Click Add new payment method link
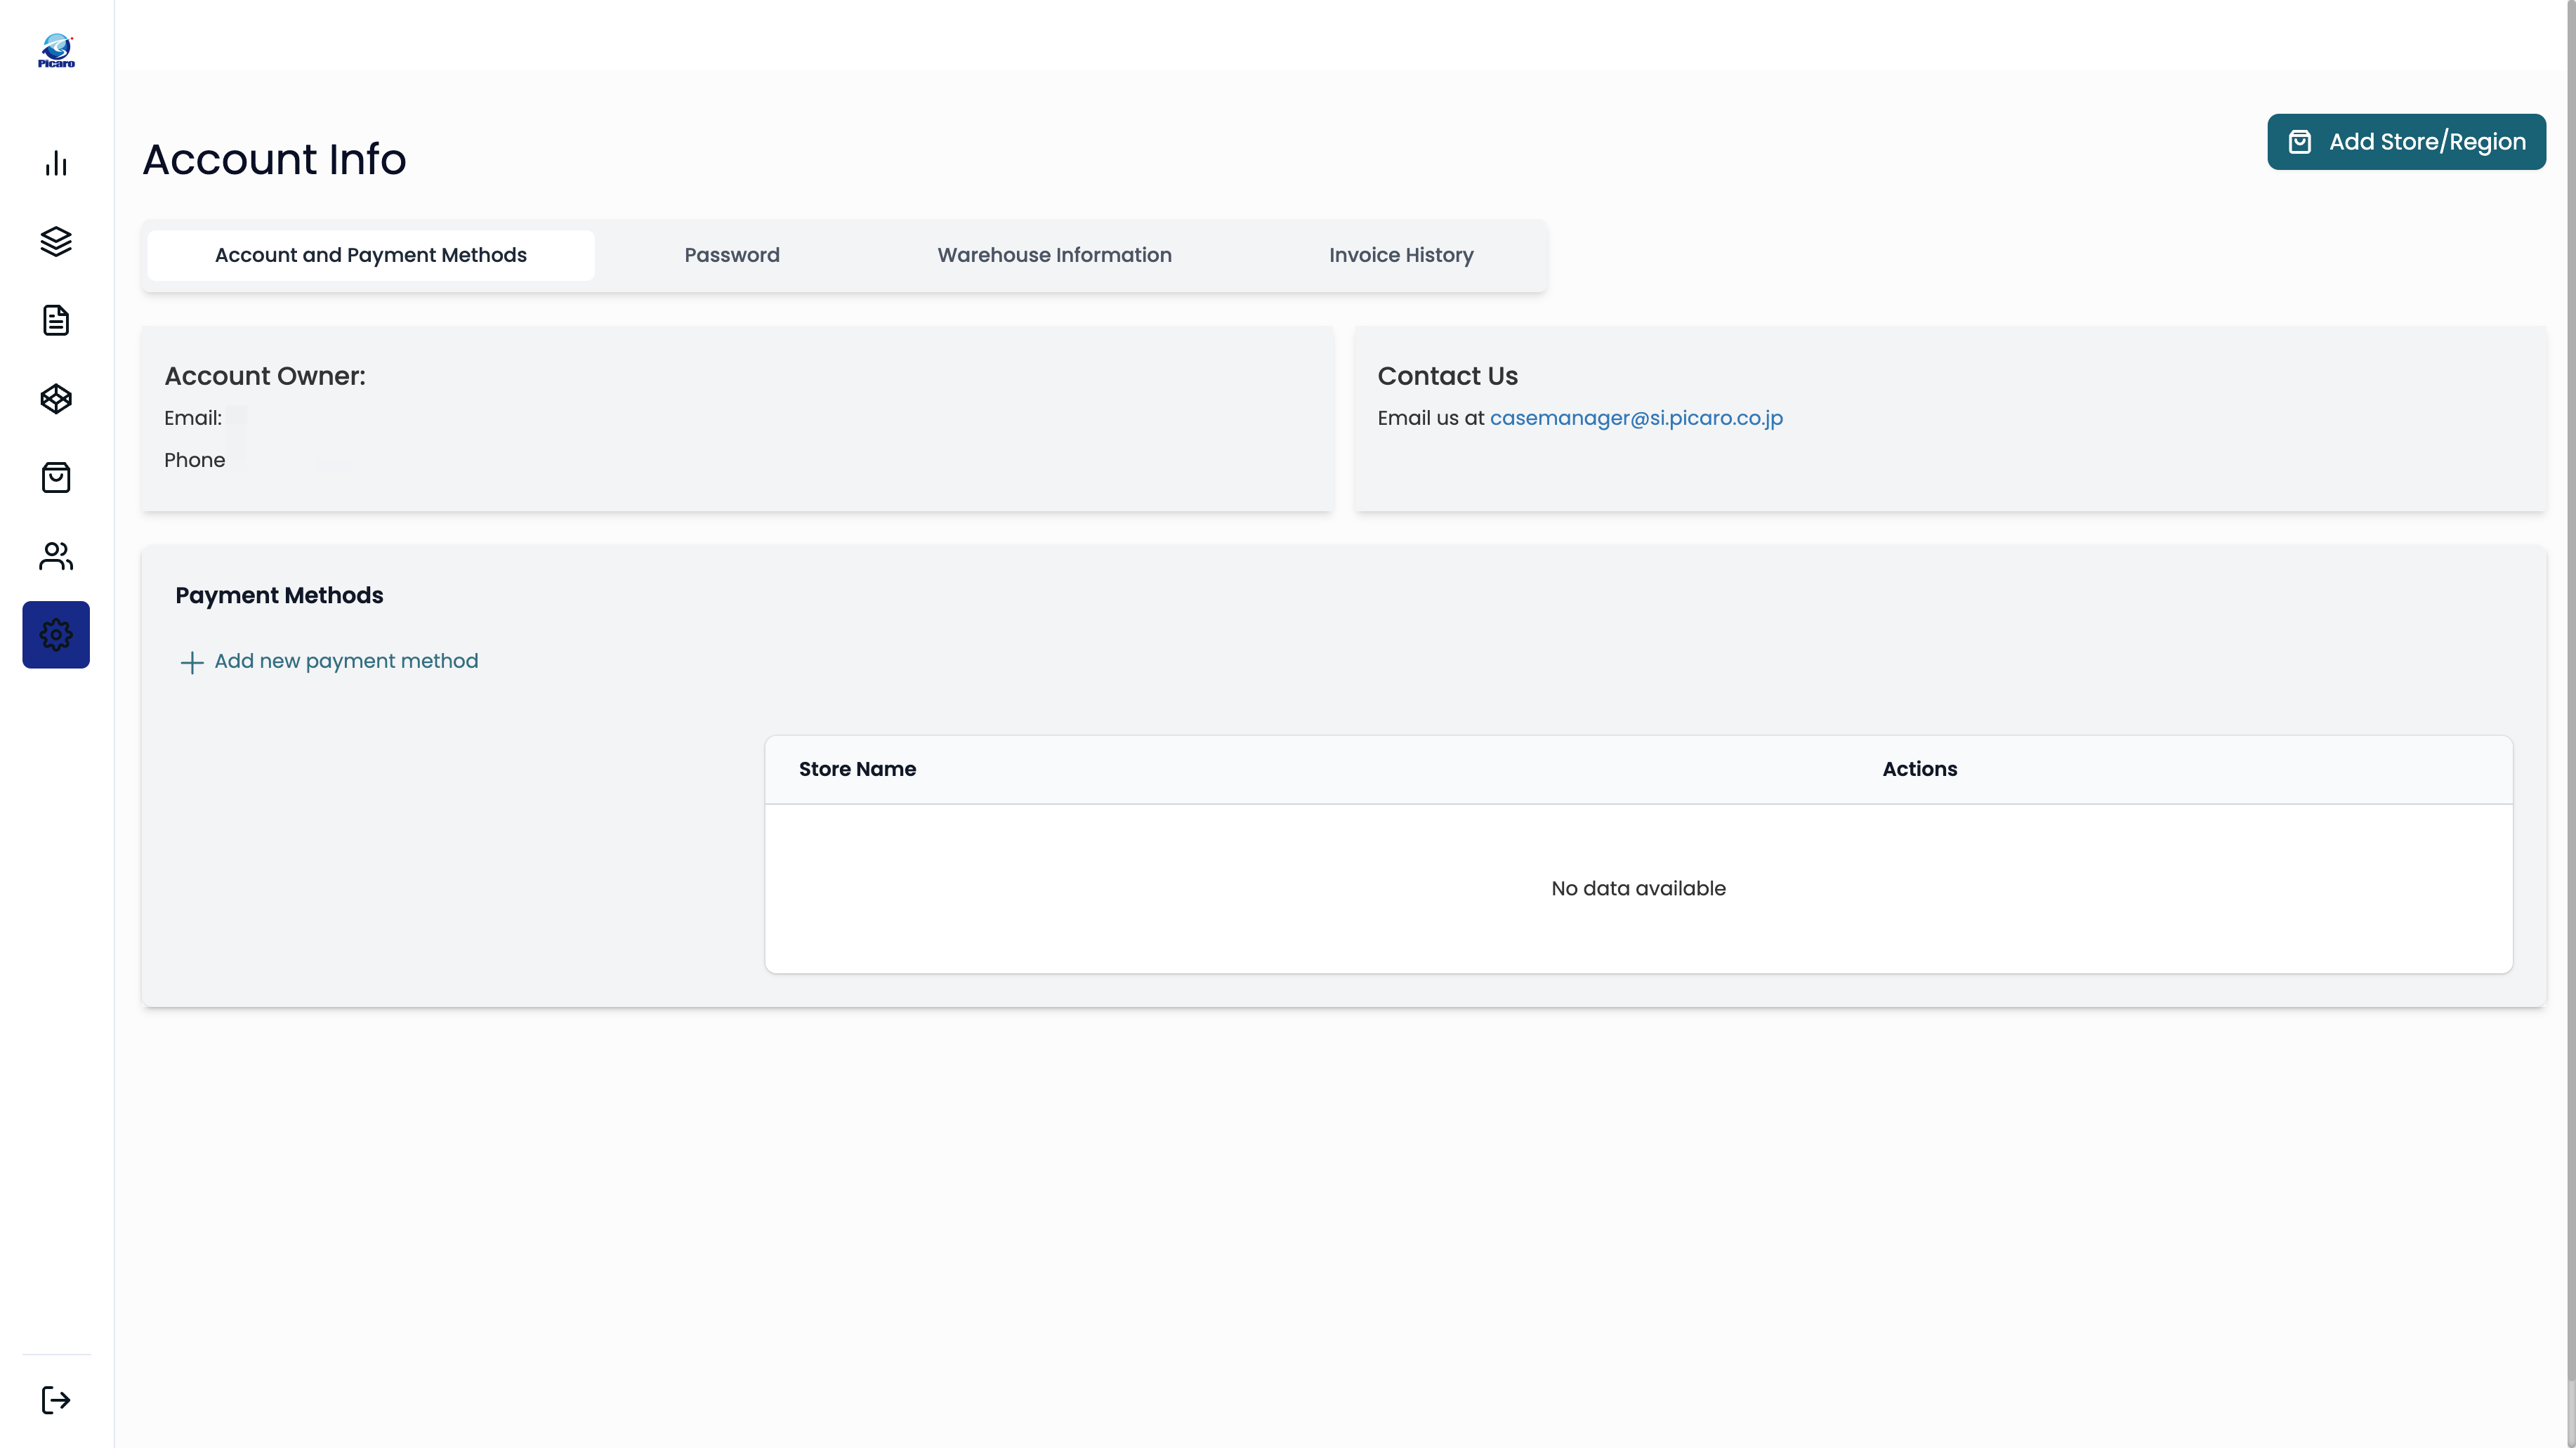This screenshot has width=2576, height=1448. [x=346, y=661]
